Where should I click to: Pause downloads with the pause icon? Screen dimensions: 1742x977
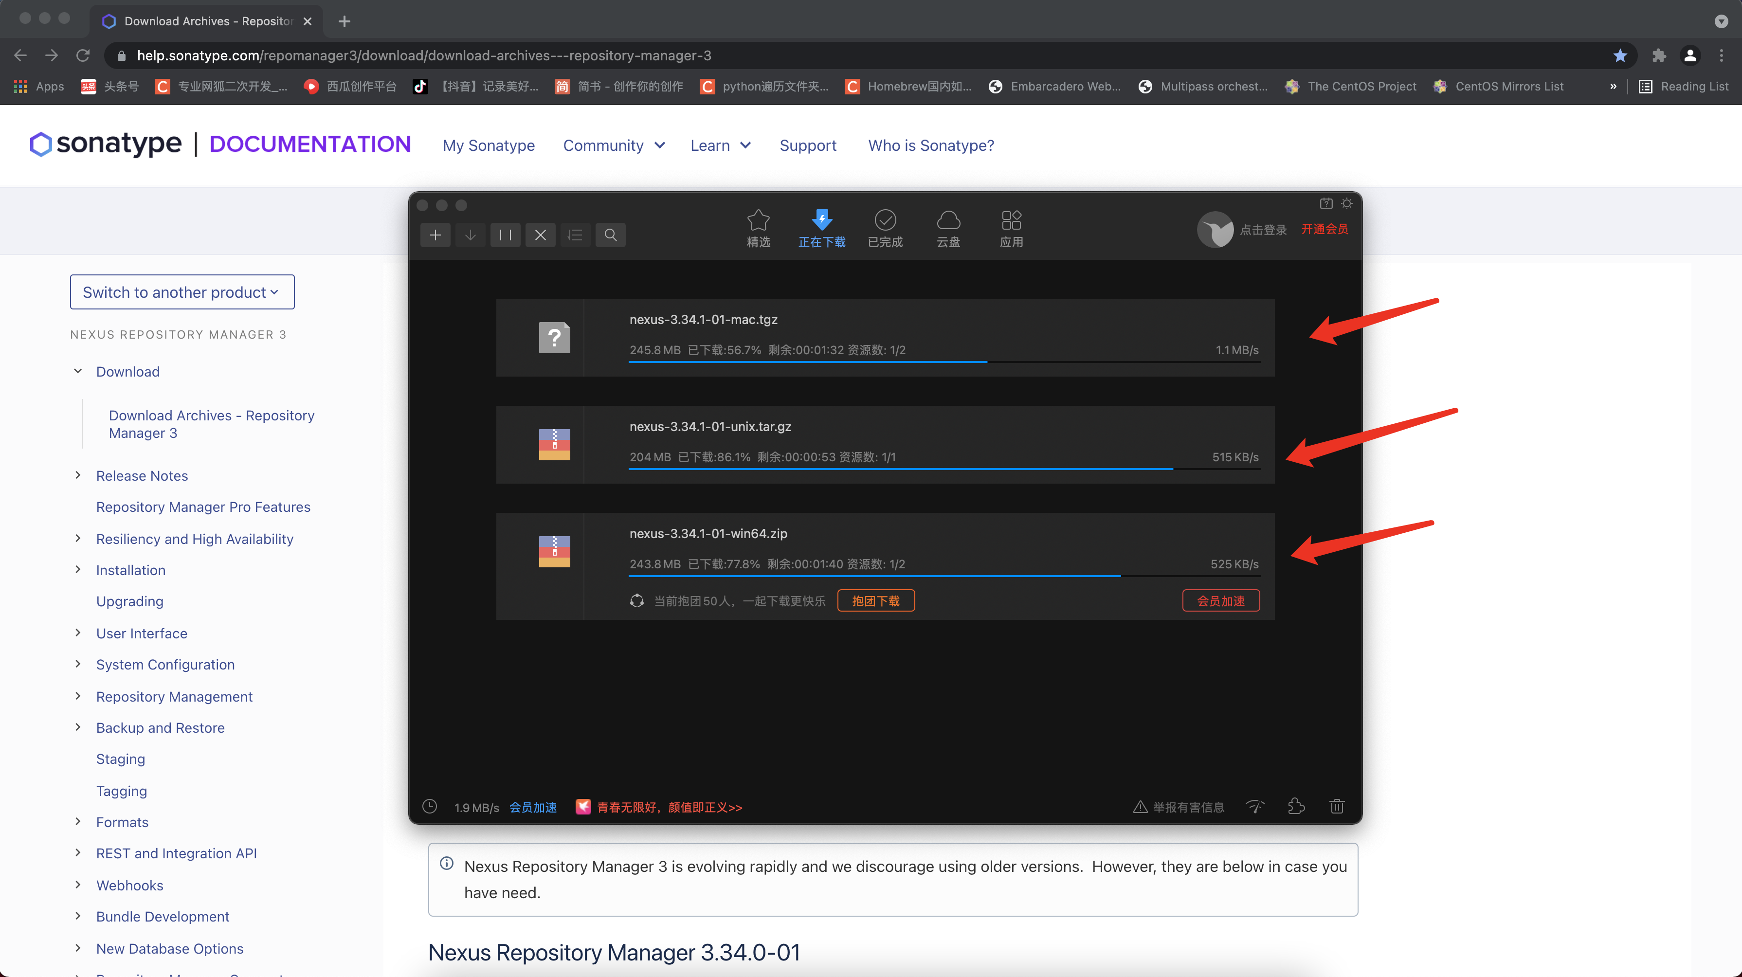click(505, 235)
